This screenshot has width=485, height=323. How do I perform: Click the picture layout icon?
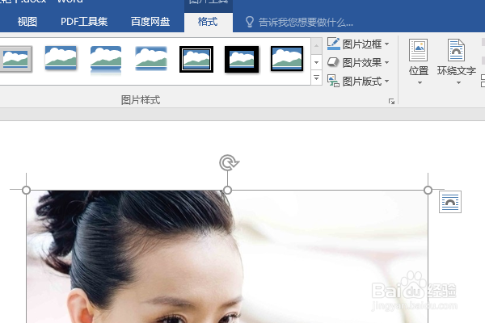pyautogui.click(x=333, y=81)
